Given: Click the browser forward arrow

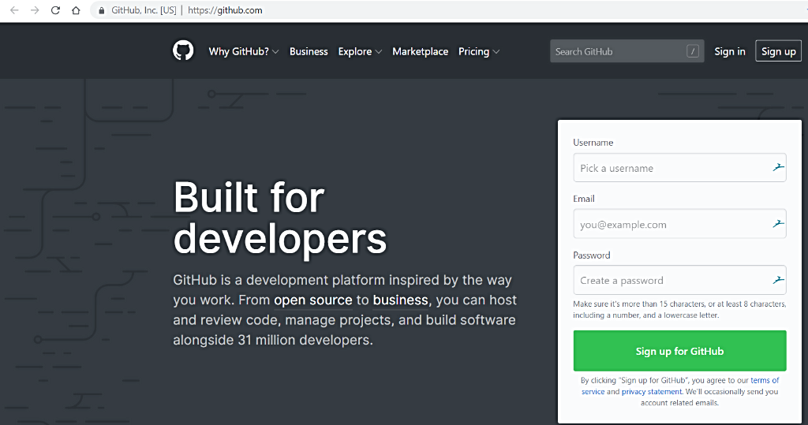Looking at the screenshot, I should coord(35,10).
